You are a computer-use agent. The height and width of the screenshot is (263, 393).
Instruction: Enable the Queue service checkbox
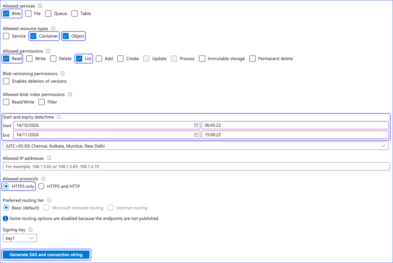click(48, 14)
